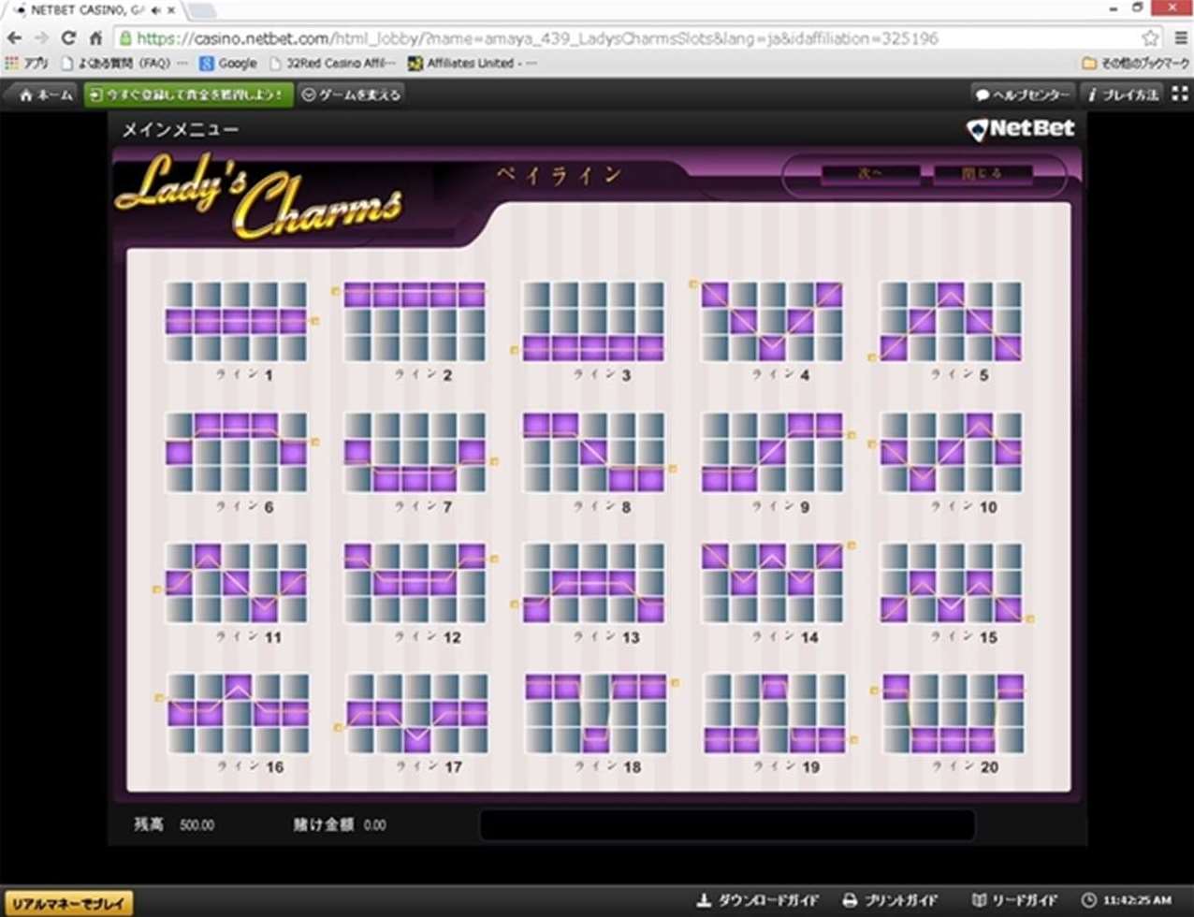Click the ダウンロードガイド download guide link
The width and height of the screenshot is (1194, 917).
758,900
